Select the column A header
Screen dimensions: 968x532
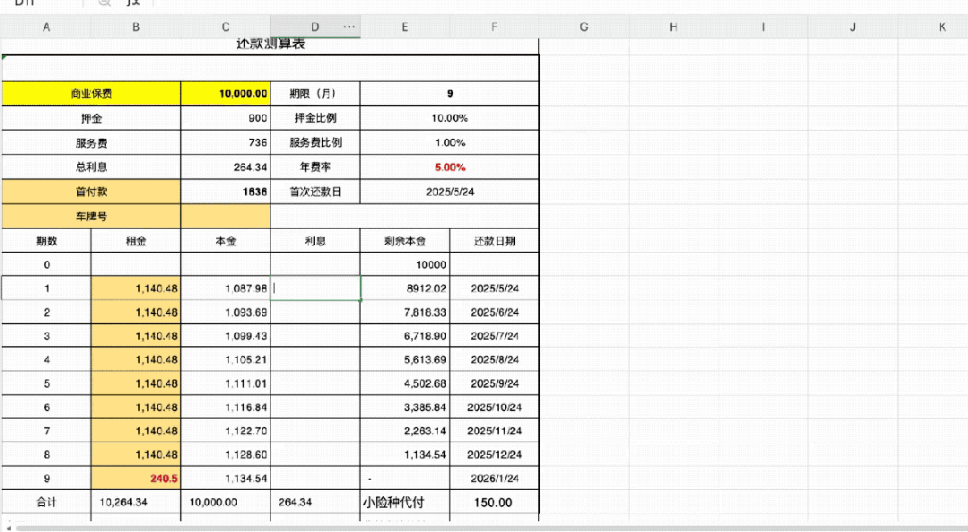click(47, 27)
